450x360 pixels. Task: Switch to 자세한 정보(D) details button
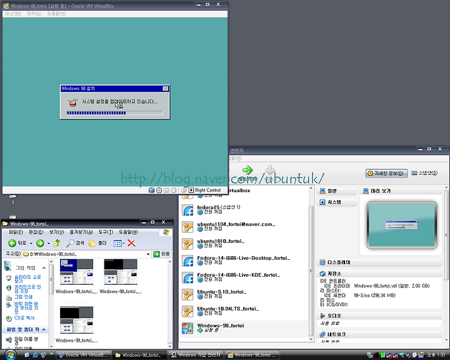[387, 173]
